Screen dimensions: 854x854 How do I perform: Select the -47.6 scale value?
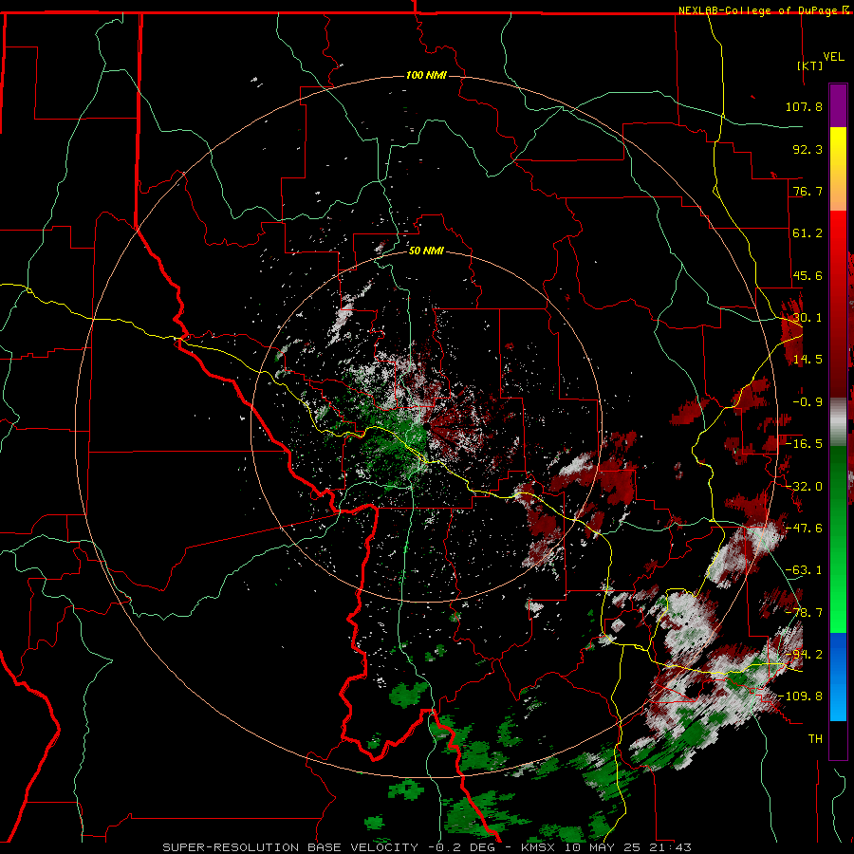click(804, 529)
